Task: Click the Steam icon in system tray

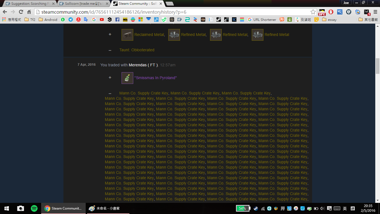Action: pos(256,208)
